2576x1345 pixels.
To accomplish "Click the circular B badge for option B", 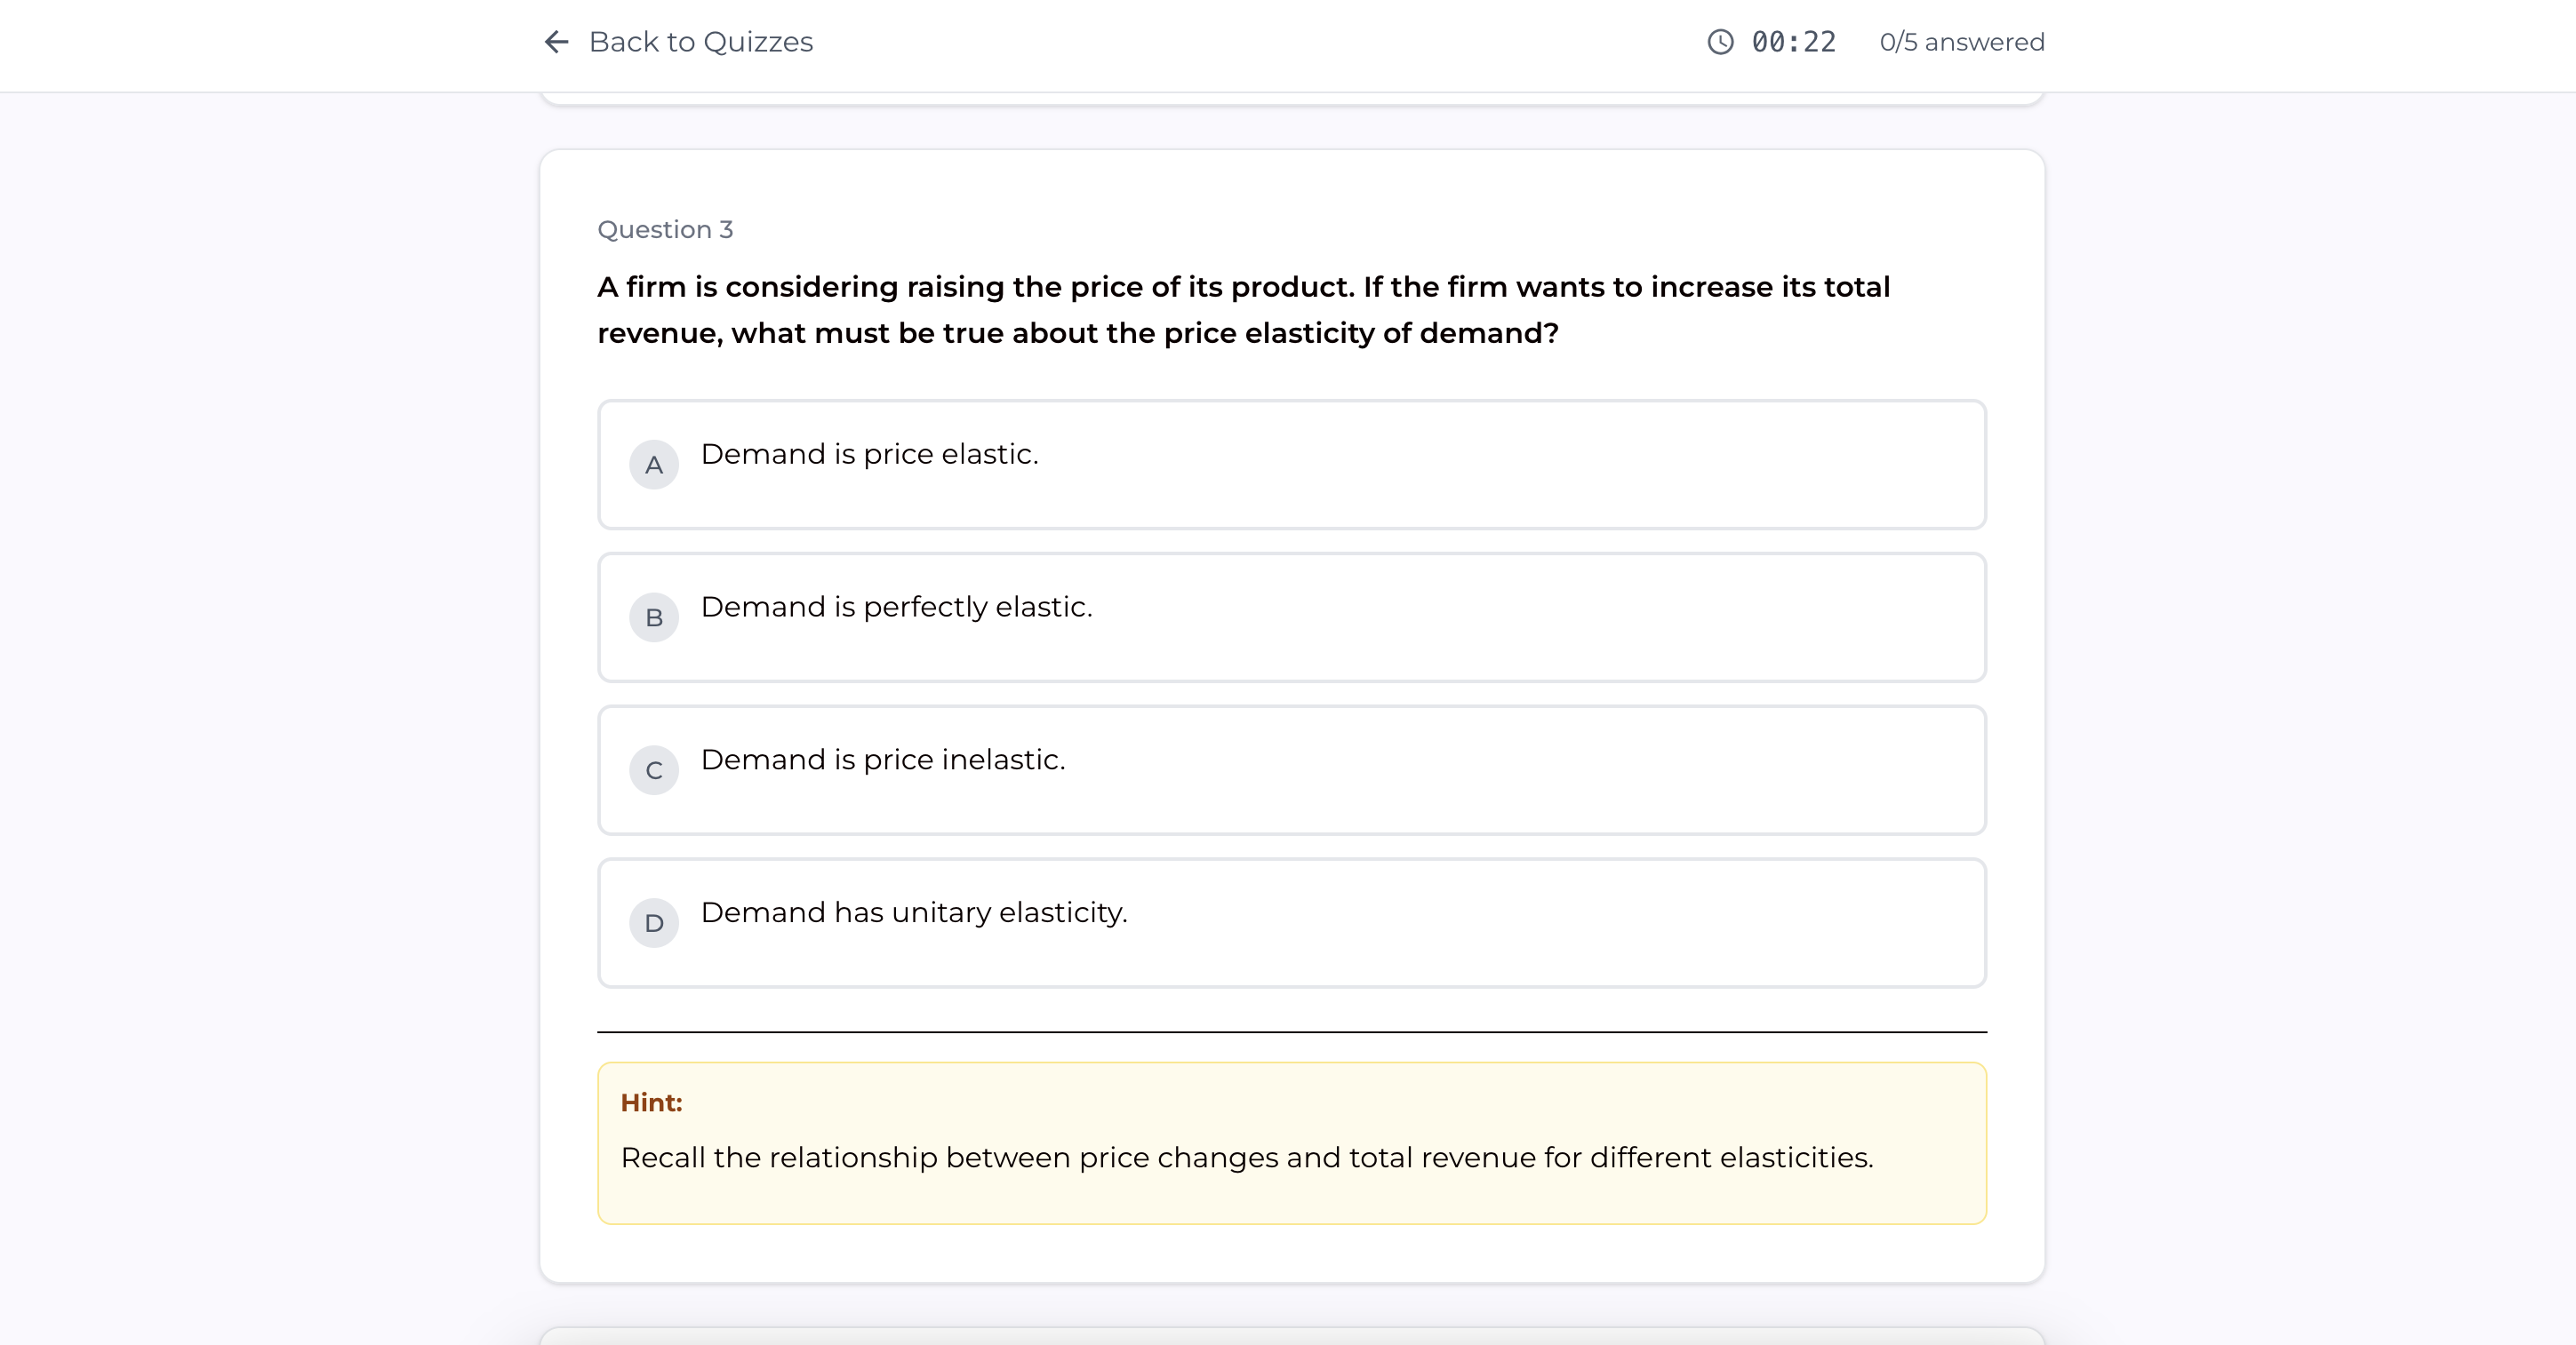I will (654, 617).
